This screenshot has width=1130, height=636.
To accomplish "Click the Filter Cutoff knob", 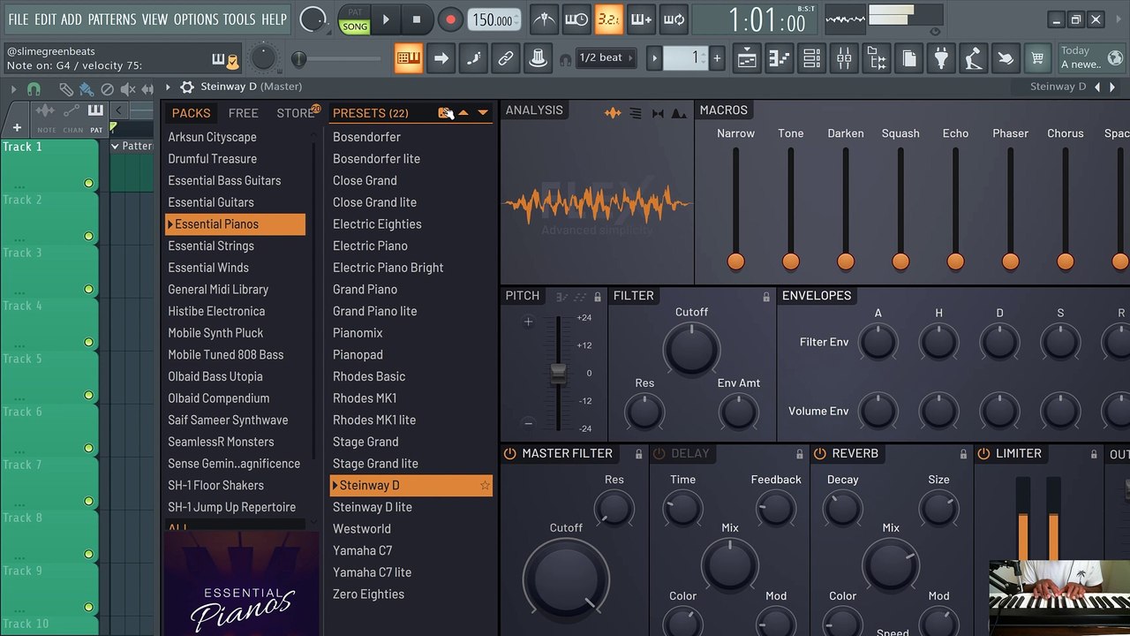I will 691,348.
